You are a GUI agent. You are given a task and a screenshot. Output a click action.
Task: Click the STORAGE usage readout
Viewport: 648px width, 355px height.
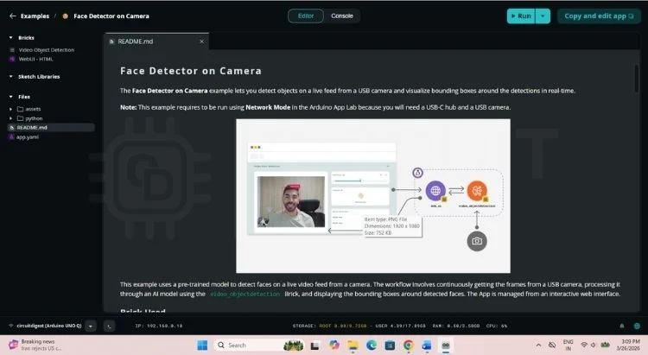coord(359,326)
